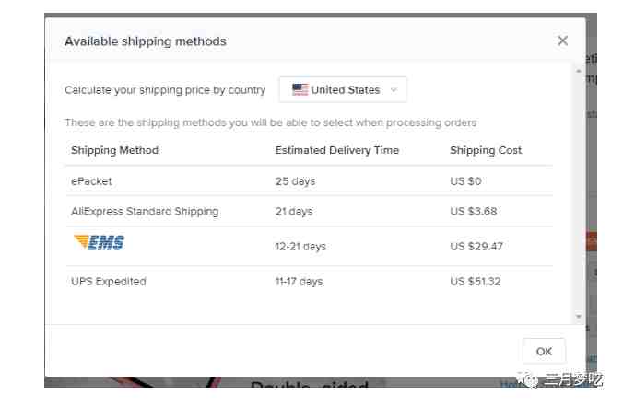
Task: Select AliExpress Standard Shipping row
Action: pyautogui.click(x=309, y=211)
